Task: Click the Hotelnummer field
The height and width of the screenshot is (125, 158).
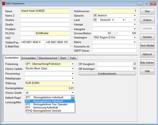Action: (x=114, y=11)
